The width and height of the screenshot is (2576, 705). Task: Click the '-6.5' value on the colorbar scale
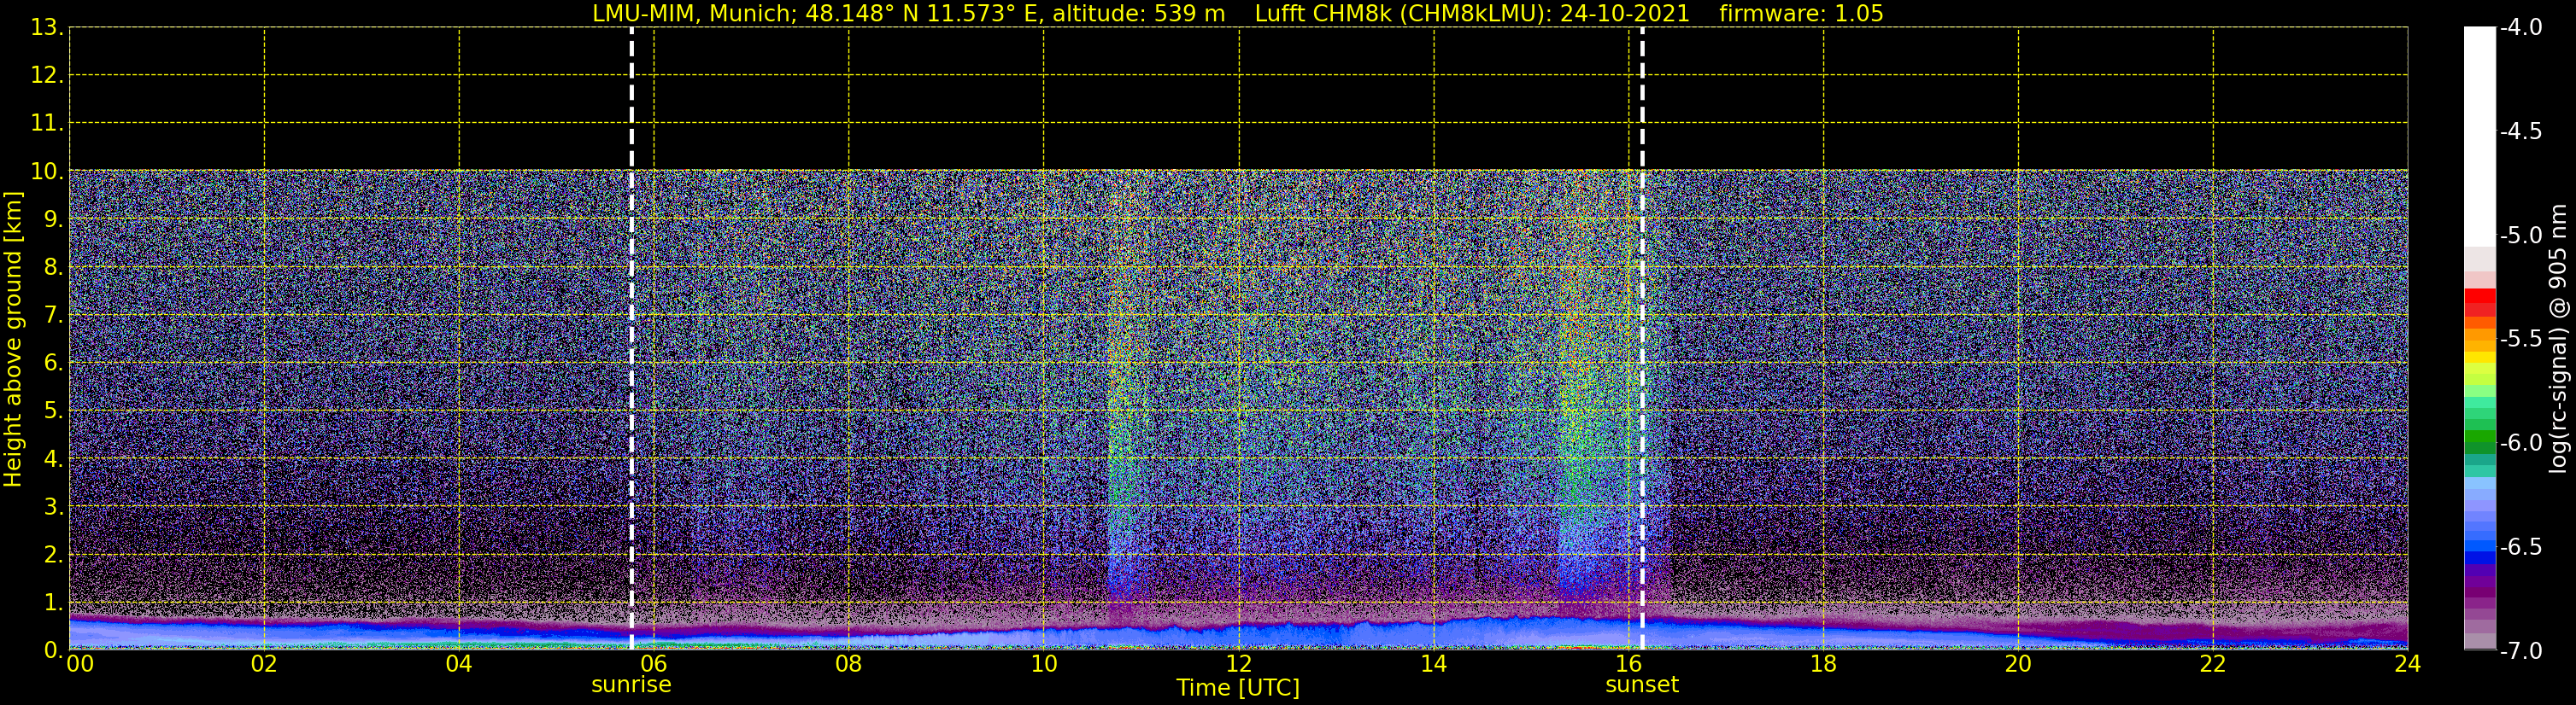2520,547
